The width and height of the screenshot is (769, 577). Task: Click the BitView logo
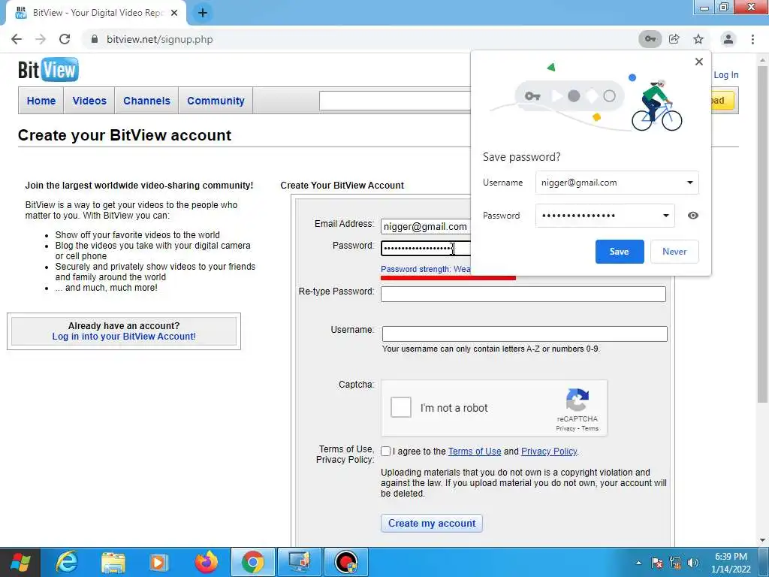click(48, 70)
